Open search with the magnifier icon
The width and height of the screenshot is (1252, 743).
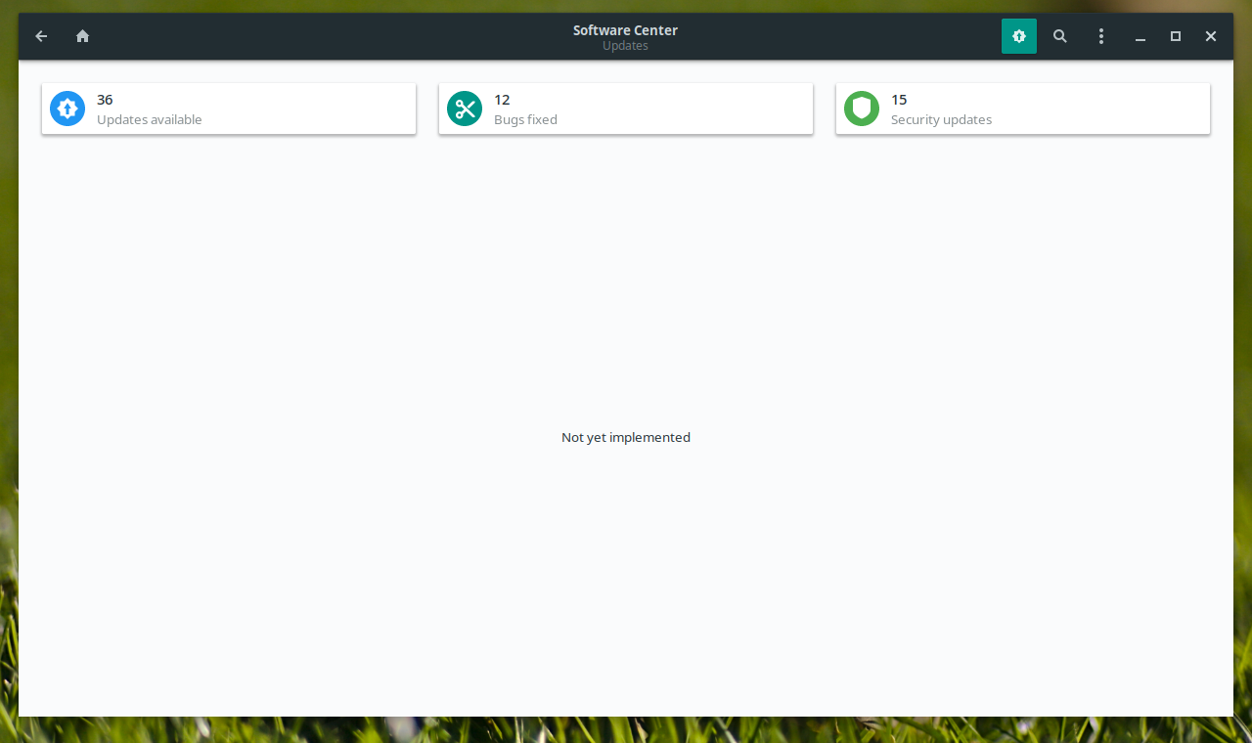point(1060,36)
